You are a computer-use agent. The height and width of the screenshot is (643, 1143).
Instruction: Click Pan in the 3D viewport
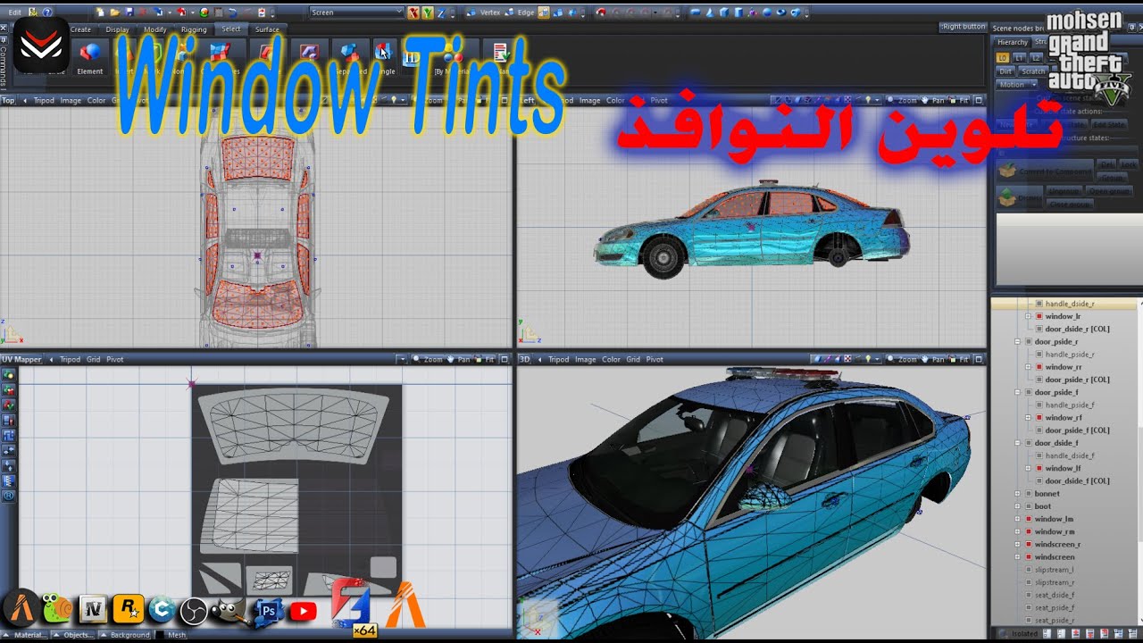[x=934, y=359]
